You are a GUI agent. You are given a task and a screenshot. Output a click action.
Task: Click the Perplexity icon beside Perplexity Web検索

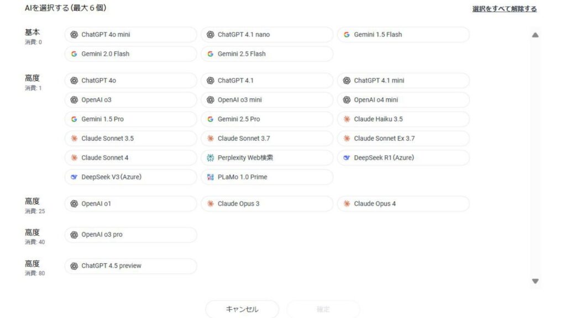(211, 157)
